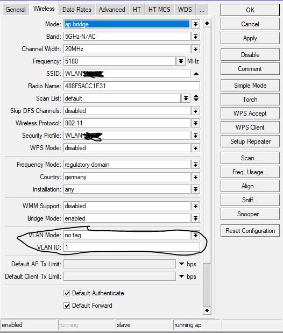Image resolution: width=283 pixels, height=333 pixels.
Task: Expand the Installation dropdown
Action: [195, 189]
